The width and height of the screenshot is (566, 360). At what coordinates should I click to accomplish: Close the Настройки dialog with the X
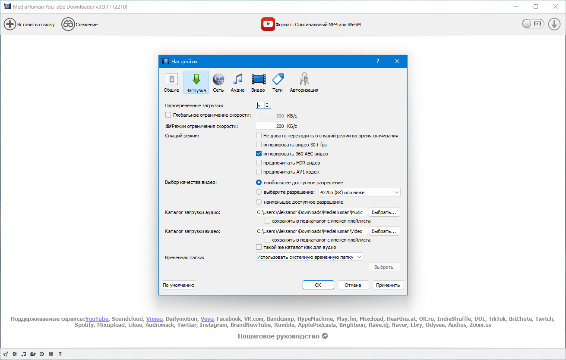(x=397, y=62)
